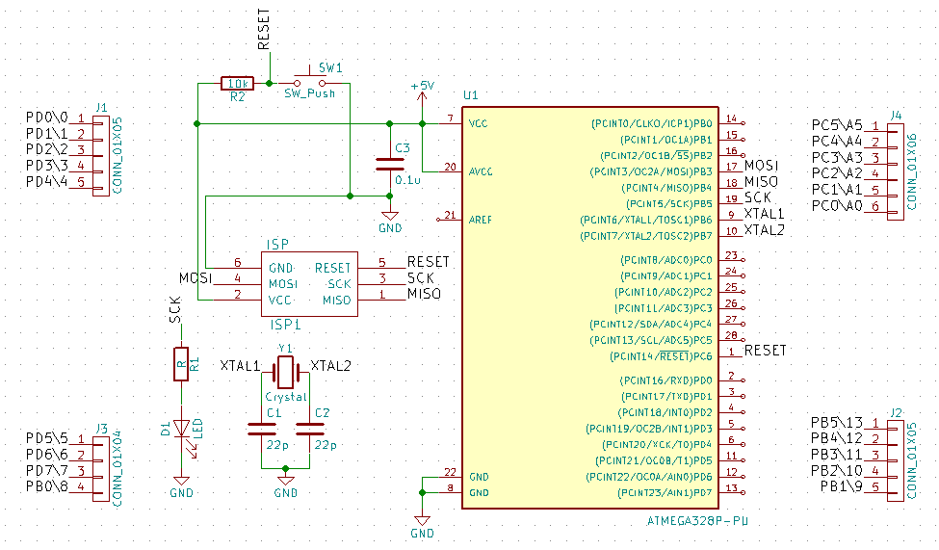Click the (PCINT14/RESET)PC6 pin name
This screenshot has height=550, width=939.
click(x=661, y=356)
